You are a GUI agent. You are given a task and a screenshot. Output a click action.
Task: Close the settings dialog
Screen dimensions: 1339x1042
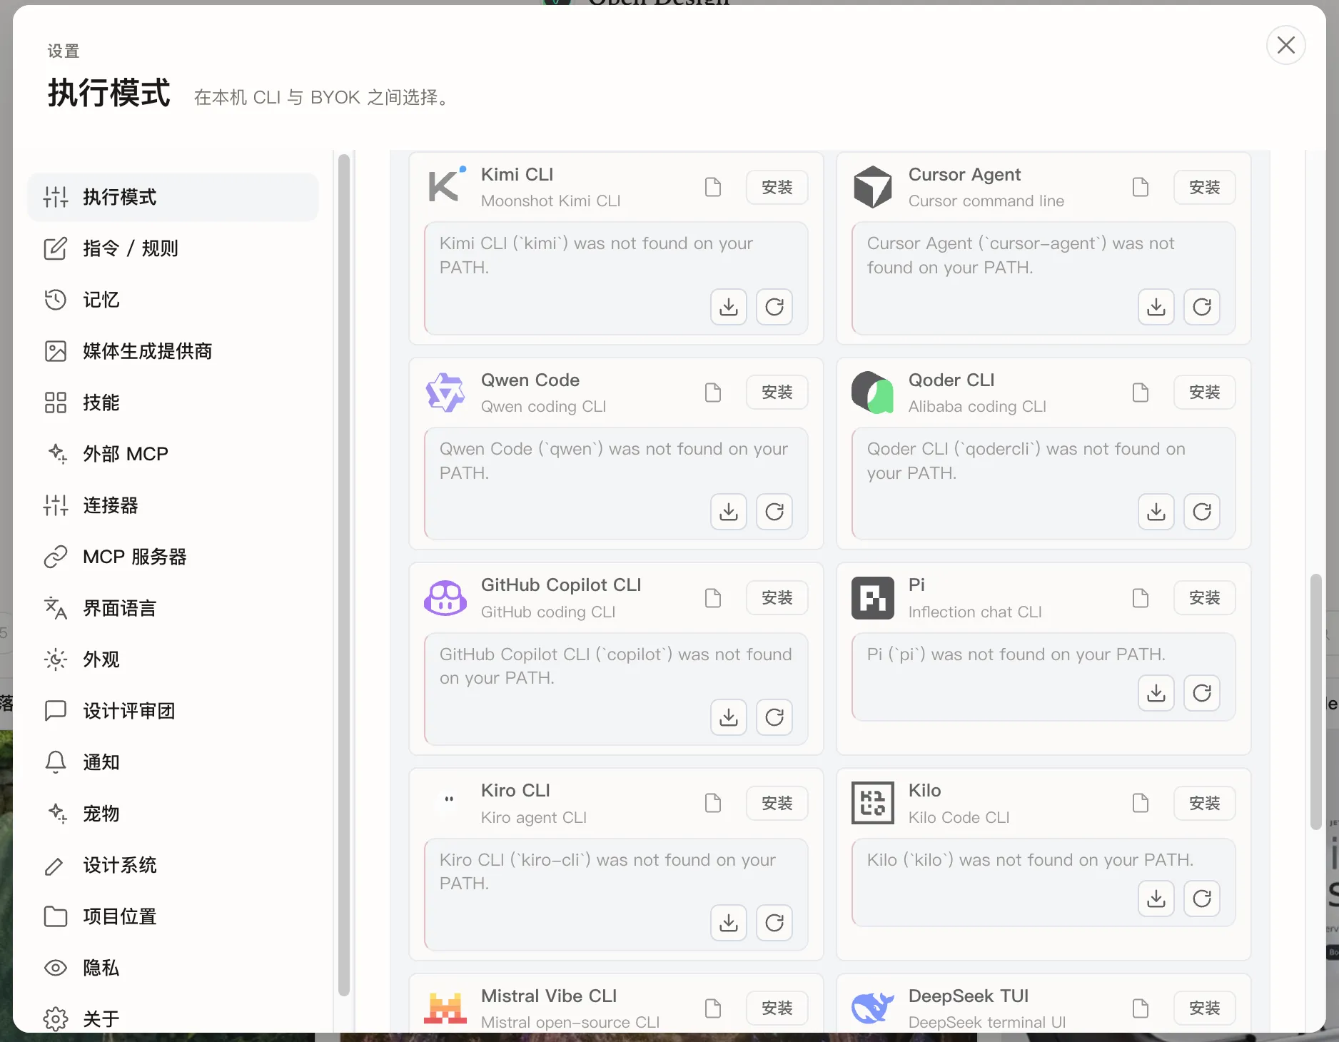[x=1285, y=45]
